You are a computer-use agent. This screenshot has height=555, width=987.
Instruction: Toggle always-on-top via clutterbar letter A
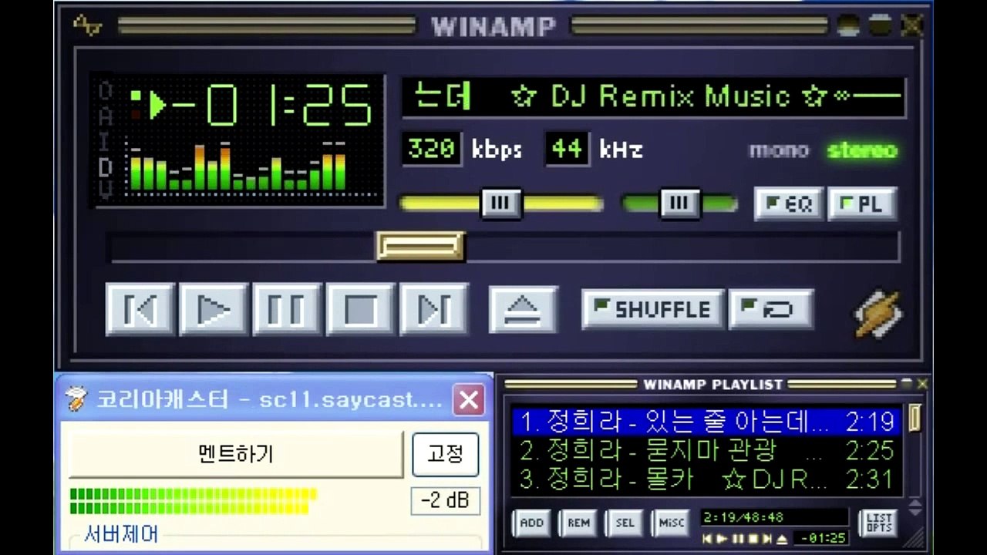coord(106,116)
